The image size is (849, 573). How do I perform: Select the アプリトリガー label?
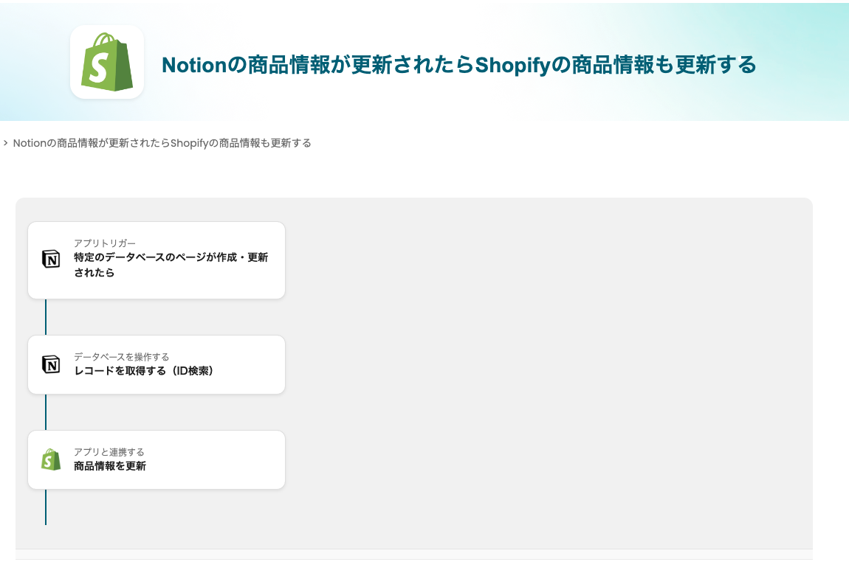(x=105, y=243)
